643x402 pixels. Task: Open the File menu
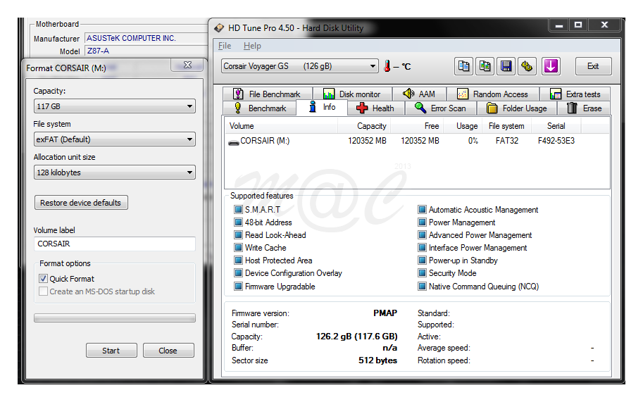[225, 46]
